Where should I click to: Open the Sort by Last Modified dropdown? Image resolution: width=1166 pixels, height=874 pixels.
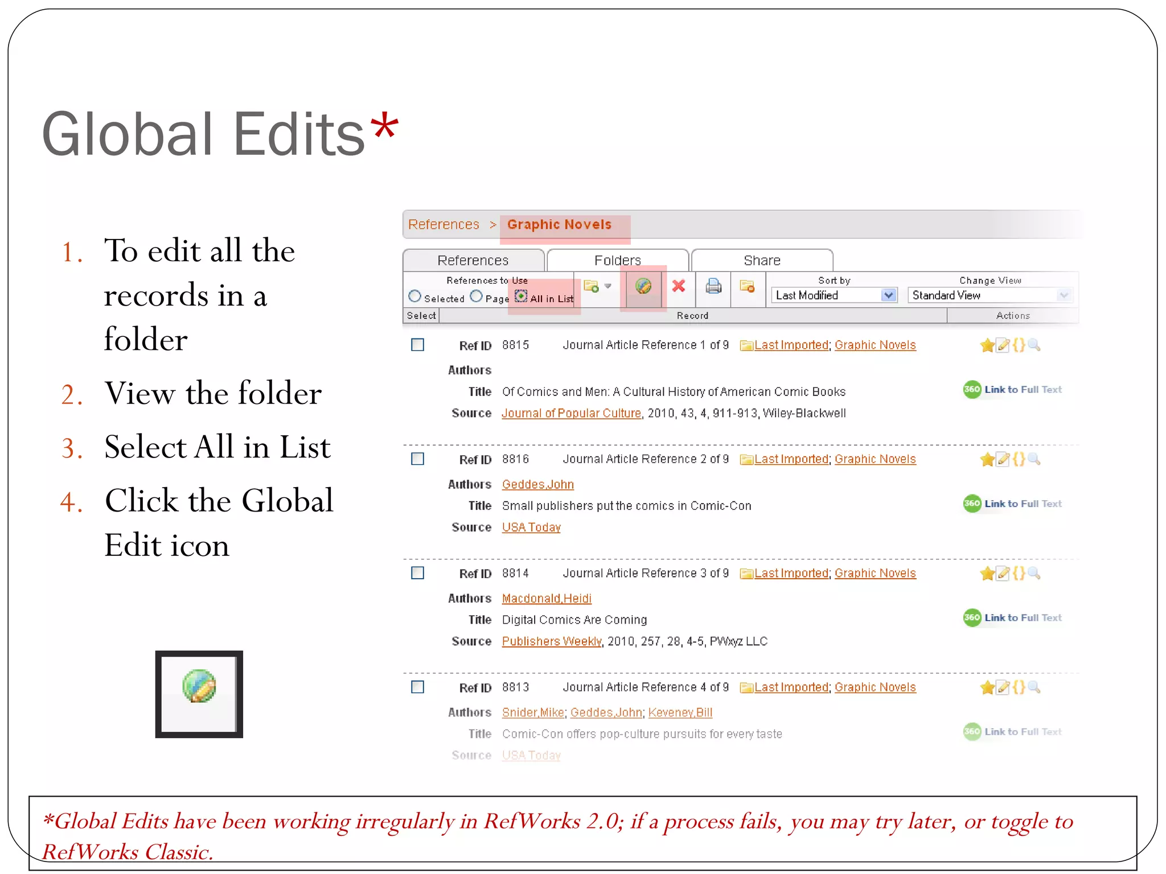[834, 295]
